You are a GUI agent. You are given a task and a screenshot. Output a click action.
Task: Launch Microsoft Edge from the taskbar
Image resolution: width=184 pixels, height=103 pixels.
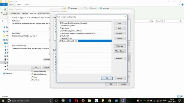(70, 100)
